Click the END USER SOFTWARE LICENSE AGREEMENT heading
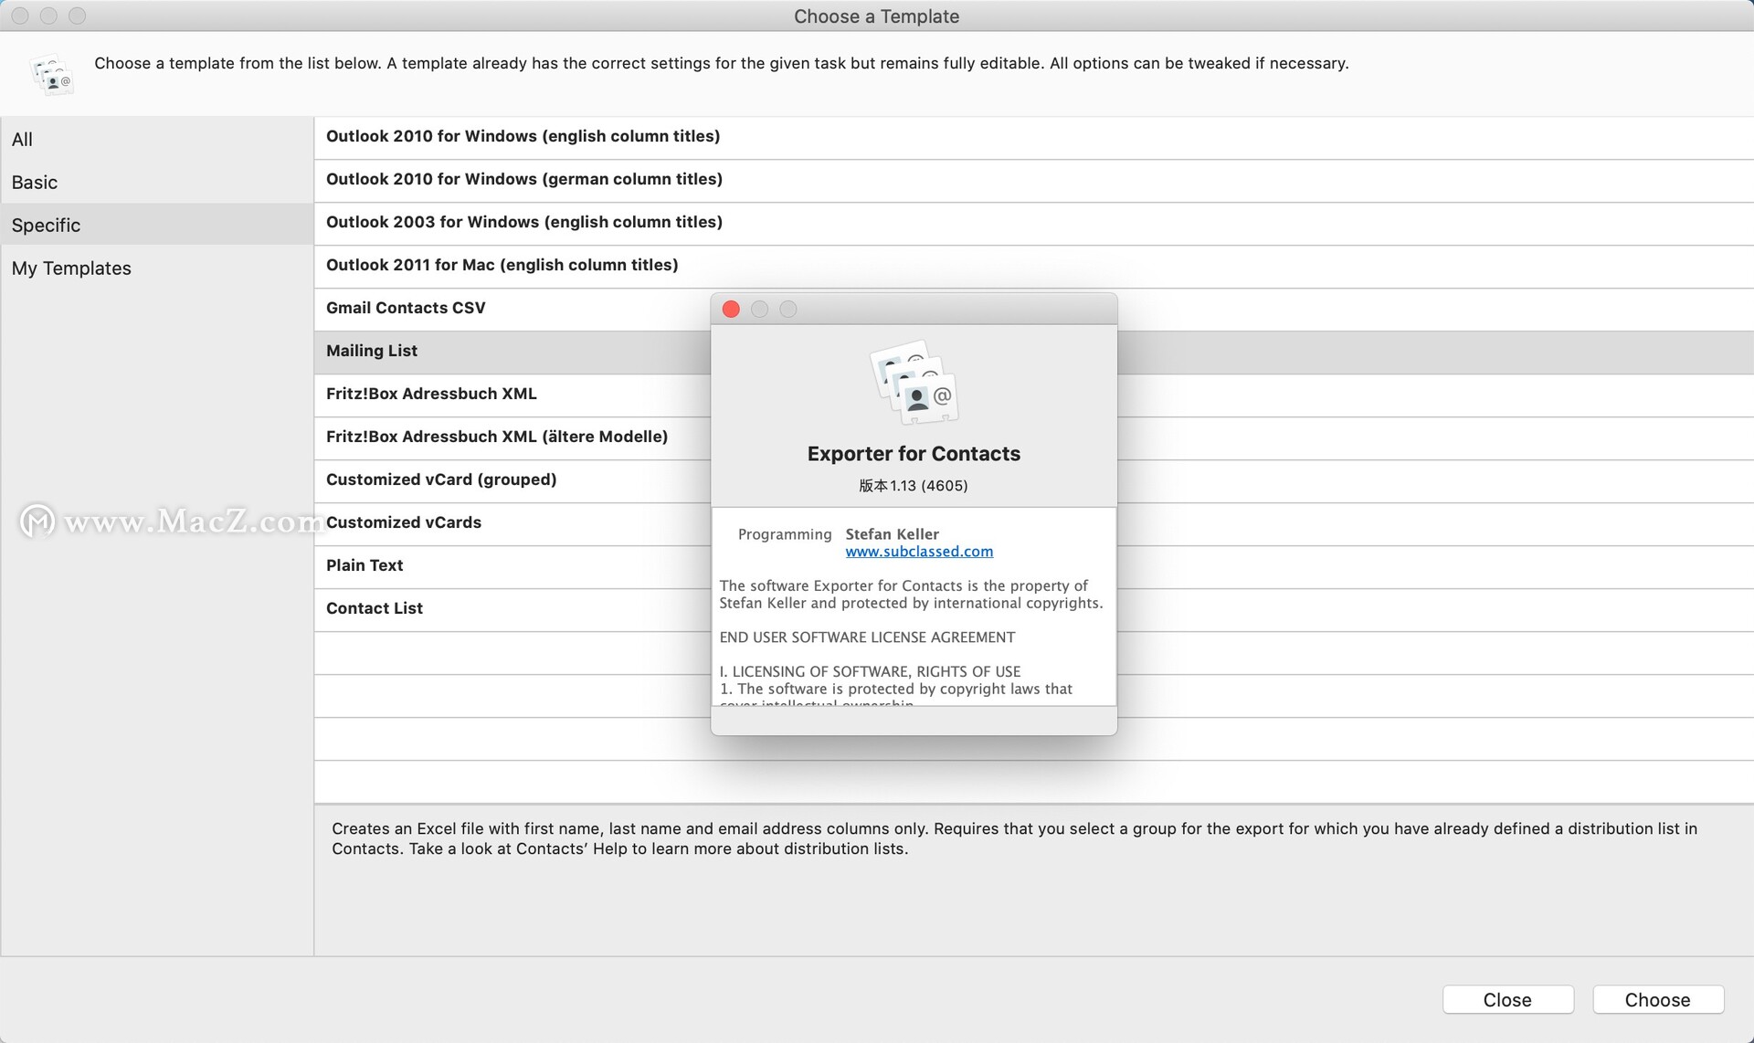This screenshot has width=1754, height=1043. pos(867,637)
